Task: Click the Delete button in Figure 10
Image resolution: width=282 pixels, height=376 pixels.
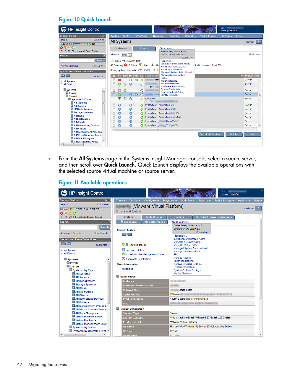Action: tap(234, 134)
